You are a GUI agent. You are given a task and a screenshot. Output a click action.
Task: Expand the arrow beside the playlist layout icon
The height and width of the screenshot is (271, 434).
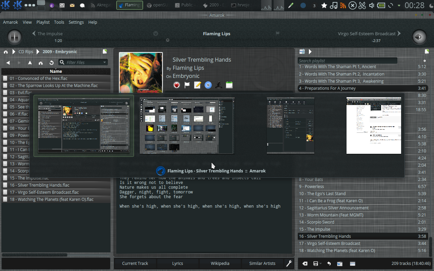coord(310,52)
